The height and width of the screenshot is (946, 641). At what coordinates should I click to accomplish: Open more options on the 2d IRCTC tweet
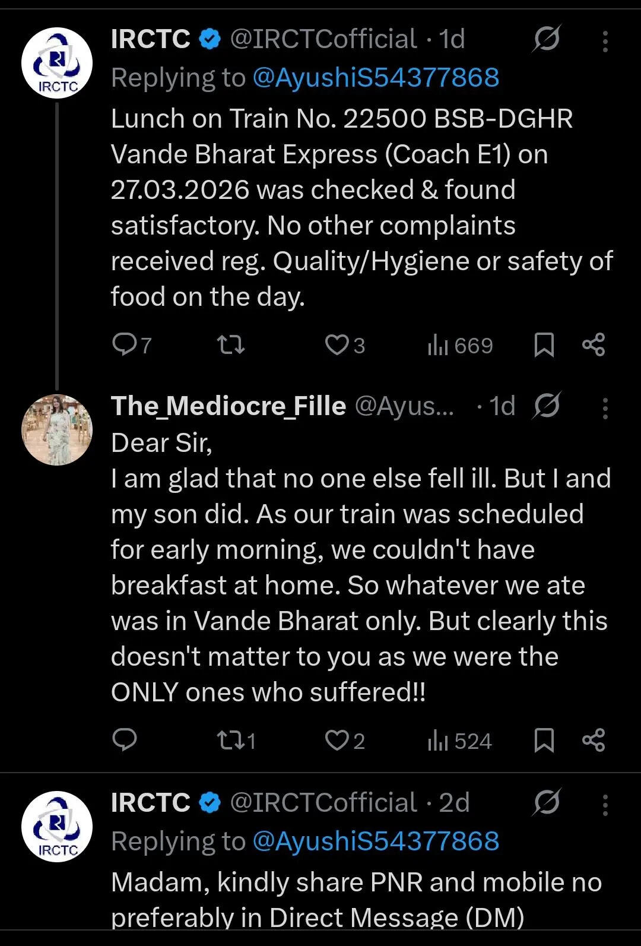pyautogui.click(x=605, y=805)
